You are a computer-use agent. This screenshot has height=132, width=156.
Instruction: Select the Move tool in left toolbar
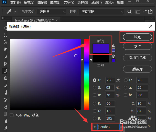(6, 28)
